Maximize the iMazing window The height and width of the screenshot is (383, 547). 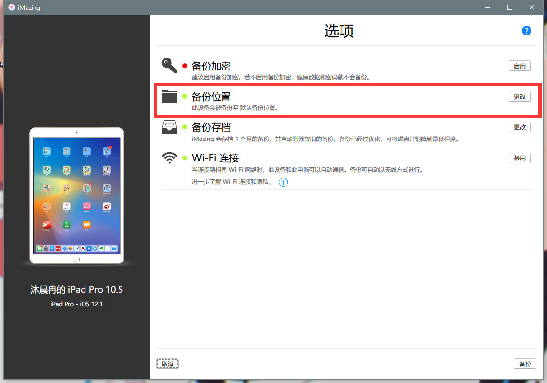pos(510,7)
